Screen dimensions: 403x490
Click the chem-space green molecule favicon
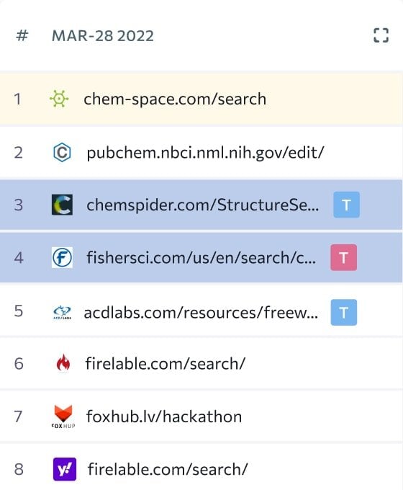click(59, 99)
